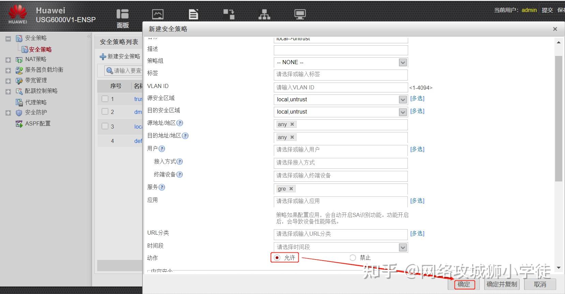
Task: Tick the checkbox for policy row 3
Action: (x=105, y=126)
